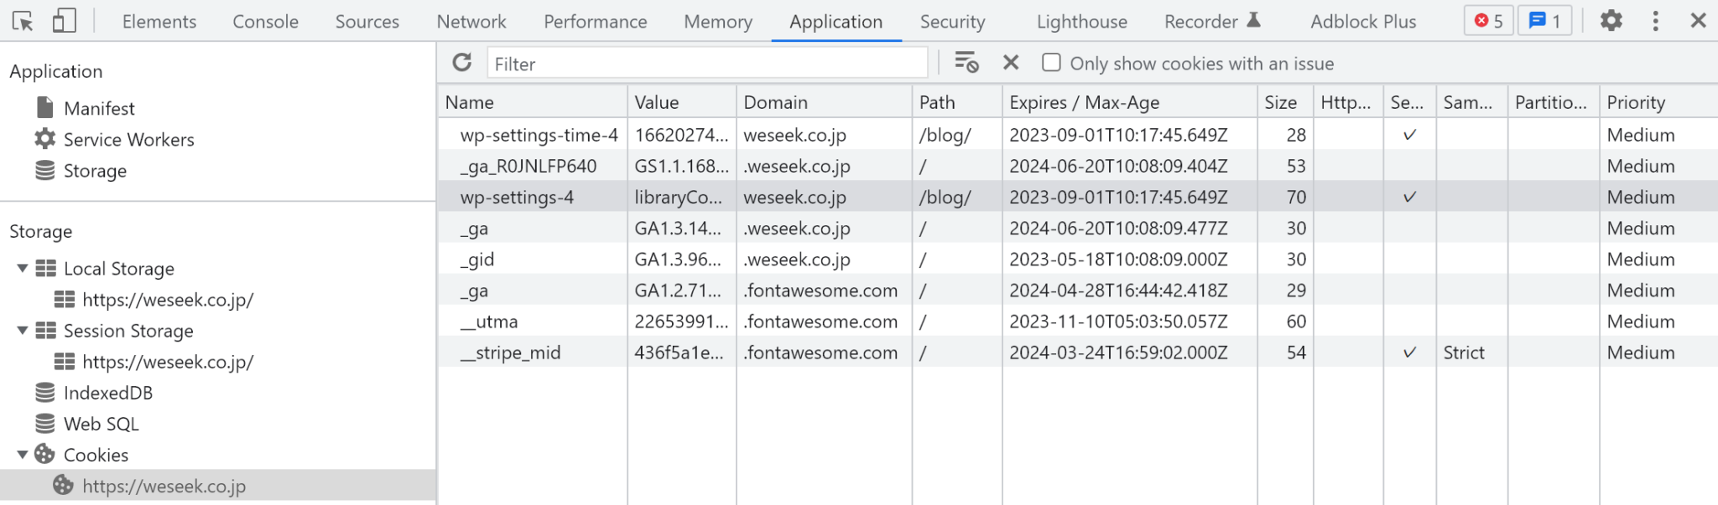
Task: Select the __stripe_mid cookie row
Action: [510, 353]
